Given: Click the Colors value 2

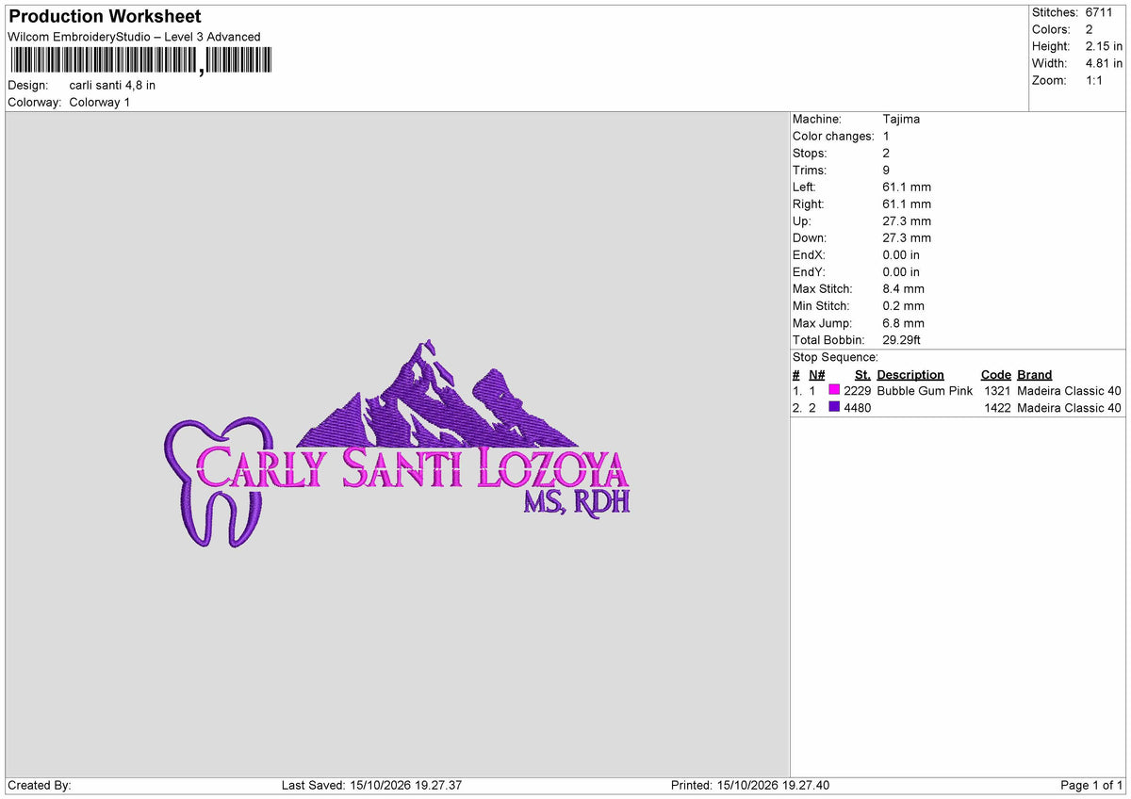Looking at the screenshot, I should (1090, 29).
